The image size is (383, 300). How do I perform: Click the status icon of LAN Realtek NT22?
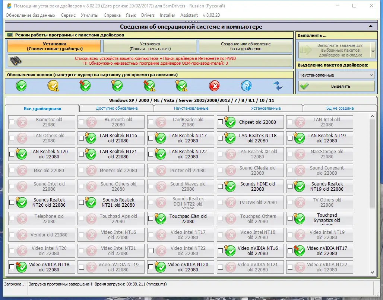(160, 154)
